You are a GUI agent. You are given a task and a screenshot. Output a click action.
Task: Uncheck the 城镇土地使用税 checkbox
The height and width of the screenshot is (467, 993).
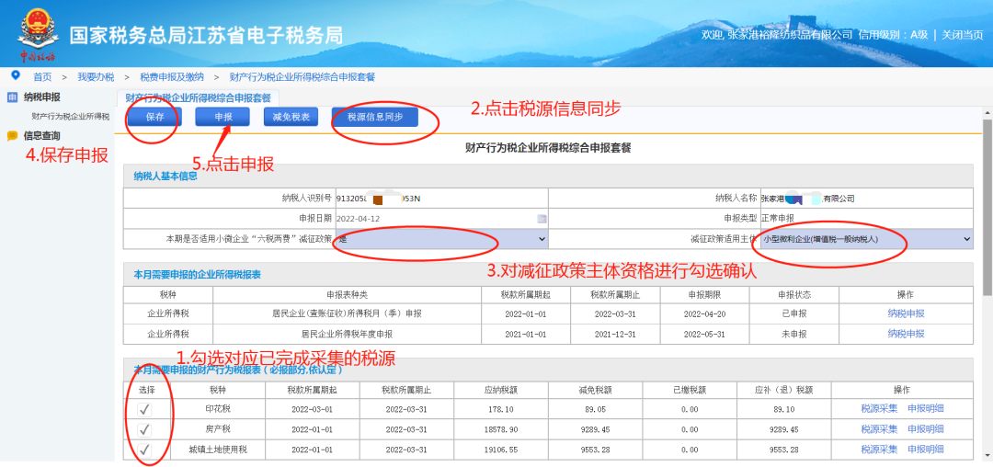145,450
